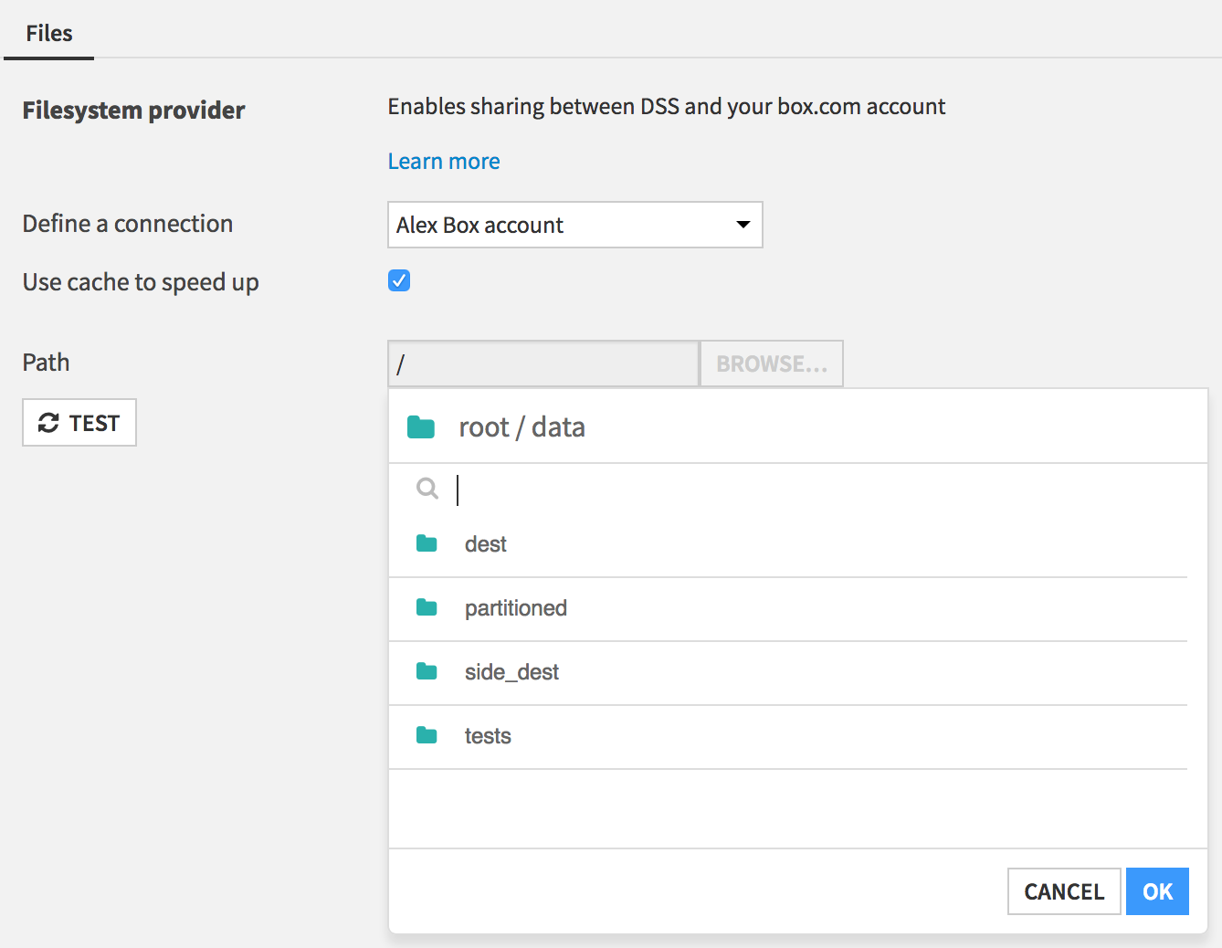Viewport: 1222px width, 948px height.
Task: Click the dest folder icon
Action: pyautogui.click(x=427, y=544)
